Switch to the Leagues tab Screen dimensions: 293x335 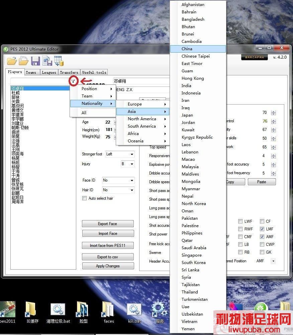point(49,72)
